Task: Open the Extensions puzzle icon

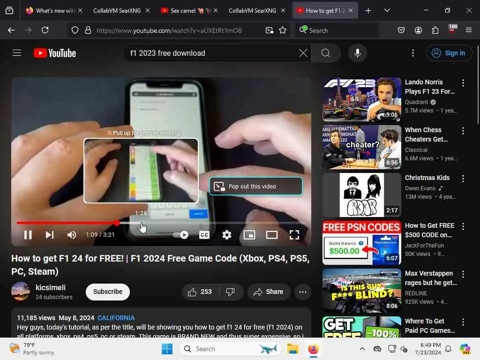Action: click(435, 30)
